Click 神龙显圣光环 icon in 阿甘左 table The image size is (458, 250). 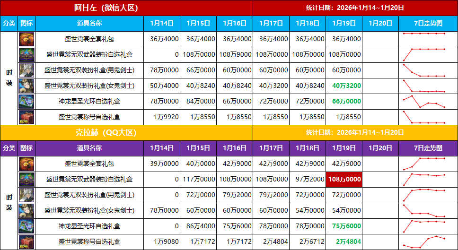tap(26, 102)
